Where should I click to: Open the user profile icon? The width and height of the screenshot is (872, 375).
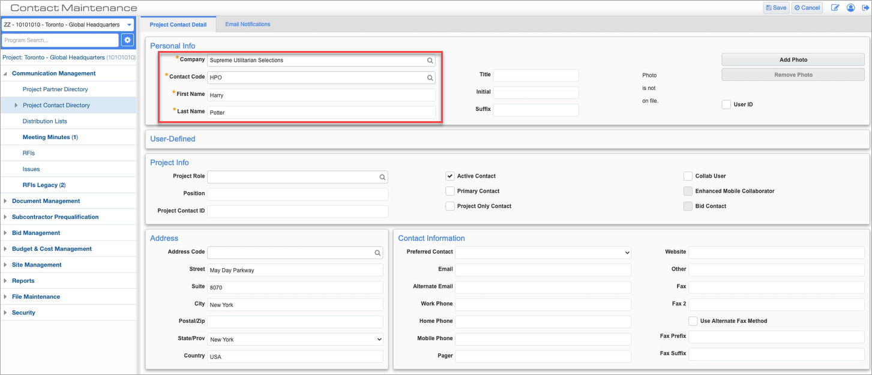coord(850,8)
